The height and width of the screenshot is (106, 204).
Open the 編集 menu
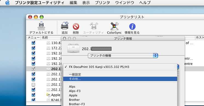coord(73,2)
